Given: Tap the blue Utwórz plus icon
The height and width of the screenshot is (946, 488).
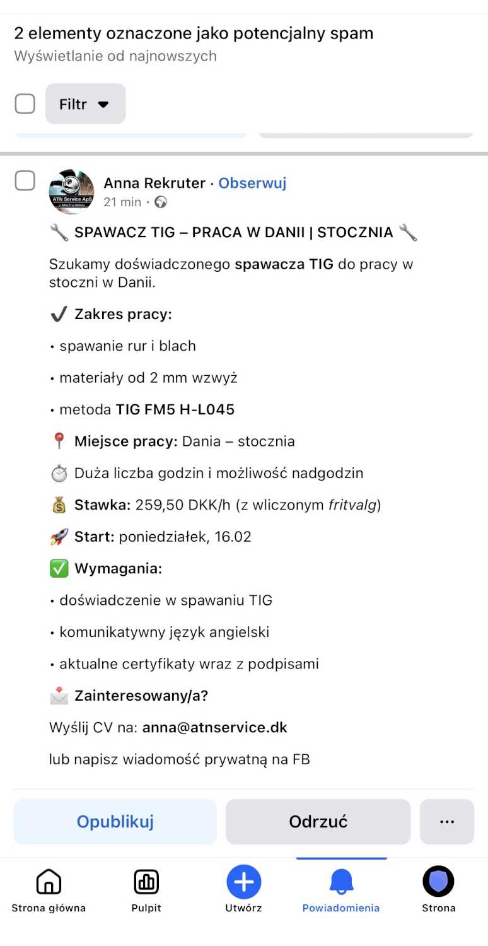Looking at the screenshot, I should click(243, 882).
